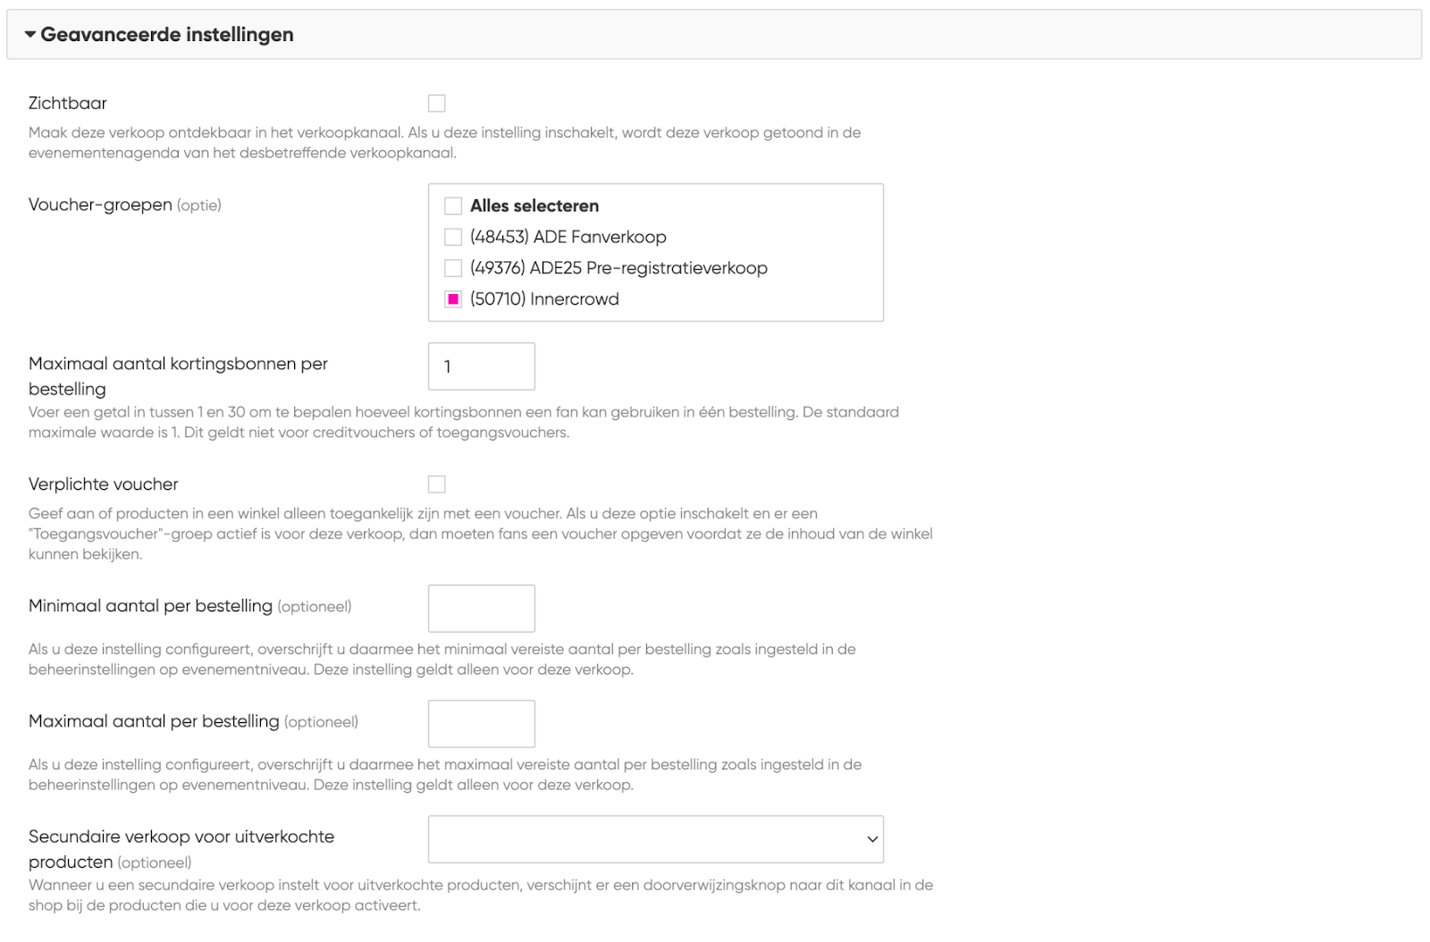Enable the Verplichte voucher checkbox
Viewport: 1430px width, 942px height.
(x=436, y=484)
